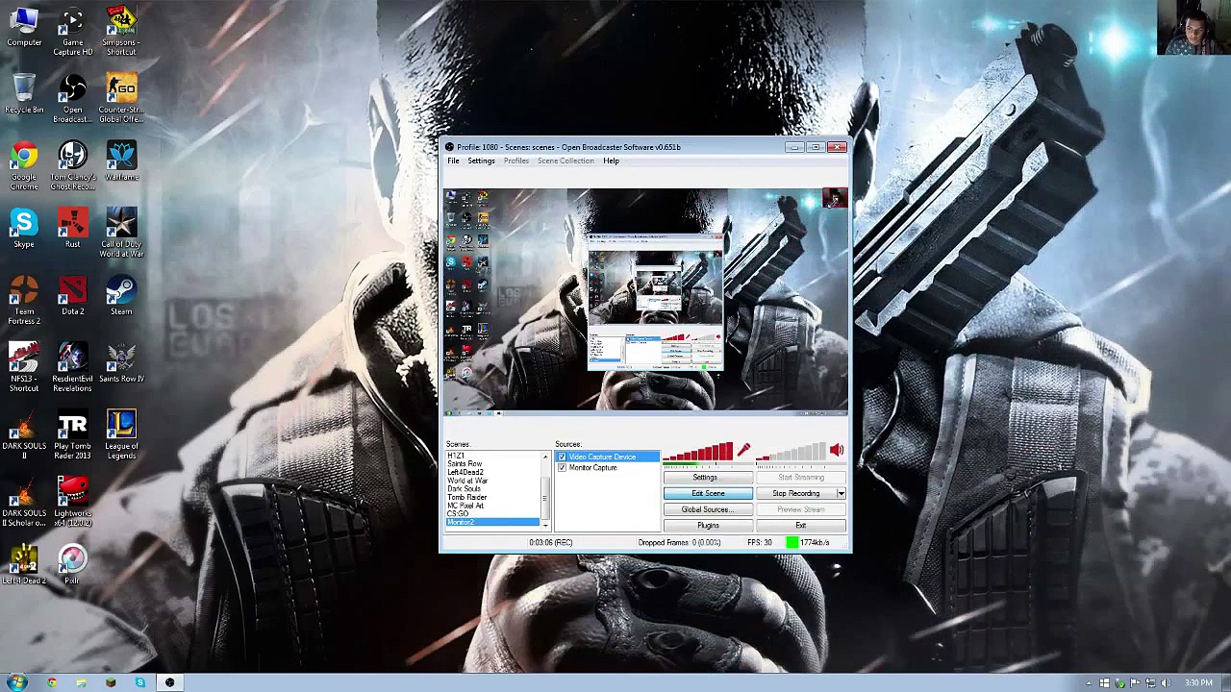1231x692 pixels.
Task: Click the Stop Recording button
Action: pos(795,493)
